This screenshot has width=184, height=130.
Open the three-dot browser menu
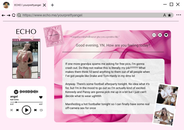coord(179,15)
